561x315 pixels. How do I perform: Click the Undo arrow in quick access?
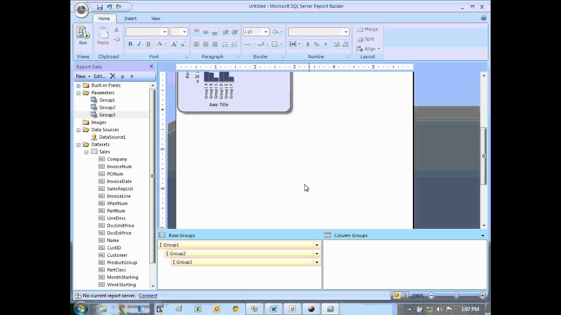tap(109, 7)
